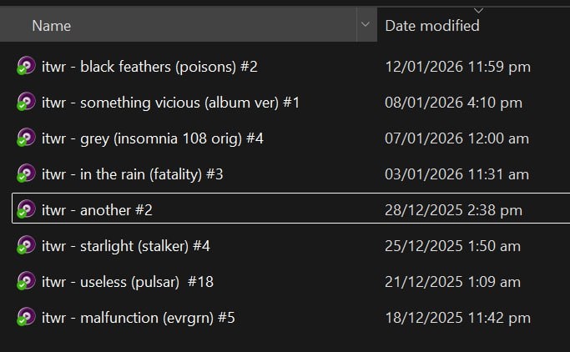The height and width of the screenshot is (352, 570).
Task: Click the malfunction (evrgrn) #5 file icon
Action: click(x=26, y=318)
